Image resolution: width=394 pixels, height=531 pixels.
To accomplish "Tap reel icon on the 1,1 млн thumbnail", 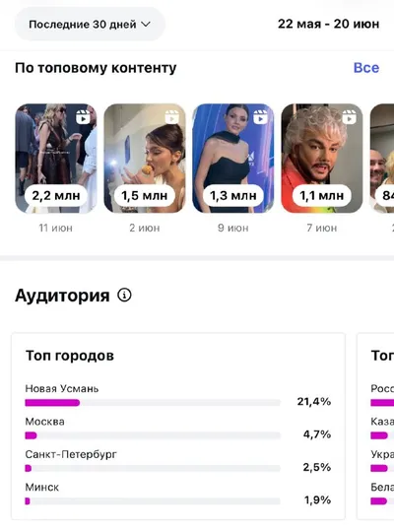I will 349,117.
